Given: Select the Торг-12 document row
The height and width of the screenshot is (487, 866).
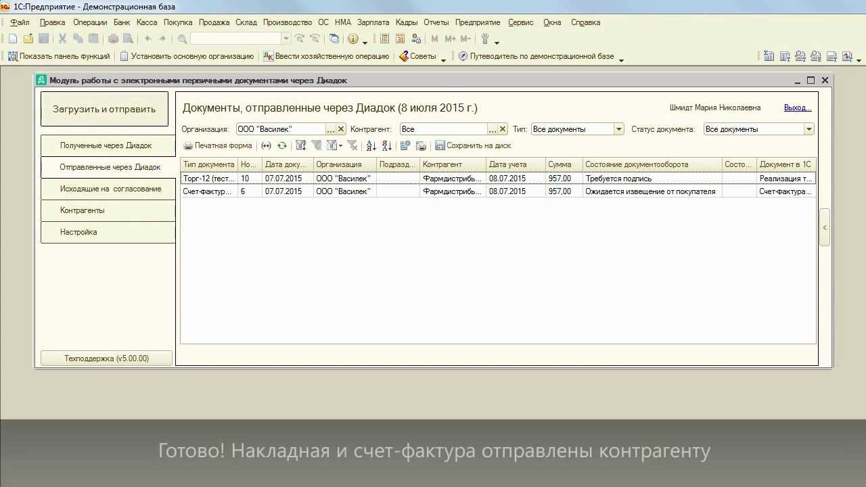Looking at the screenshot, I should coord(498,179).
